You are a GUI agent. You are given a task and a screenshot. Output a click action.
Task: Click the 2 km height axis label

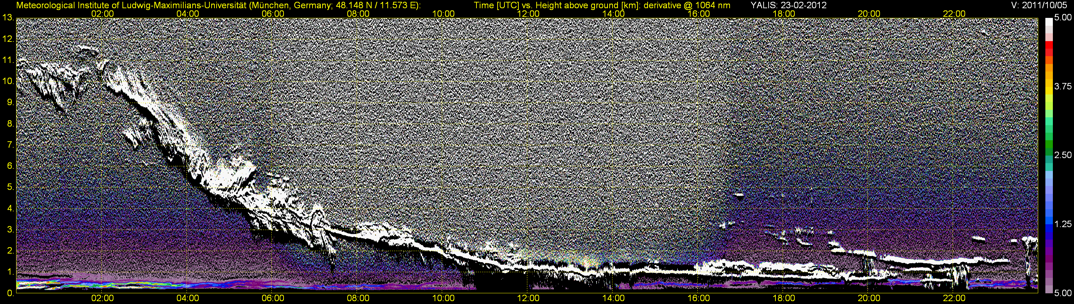point(10,251)
